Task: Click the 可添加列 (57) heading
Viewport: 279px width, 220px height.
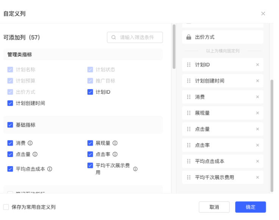Action: coord(22,38)
